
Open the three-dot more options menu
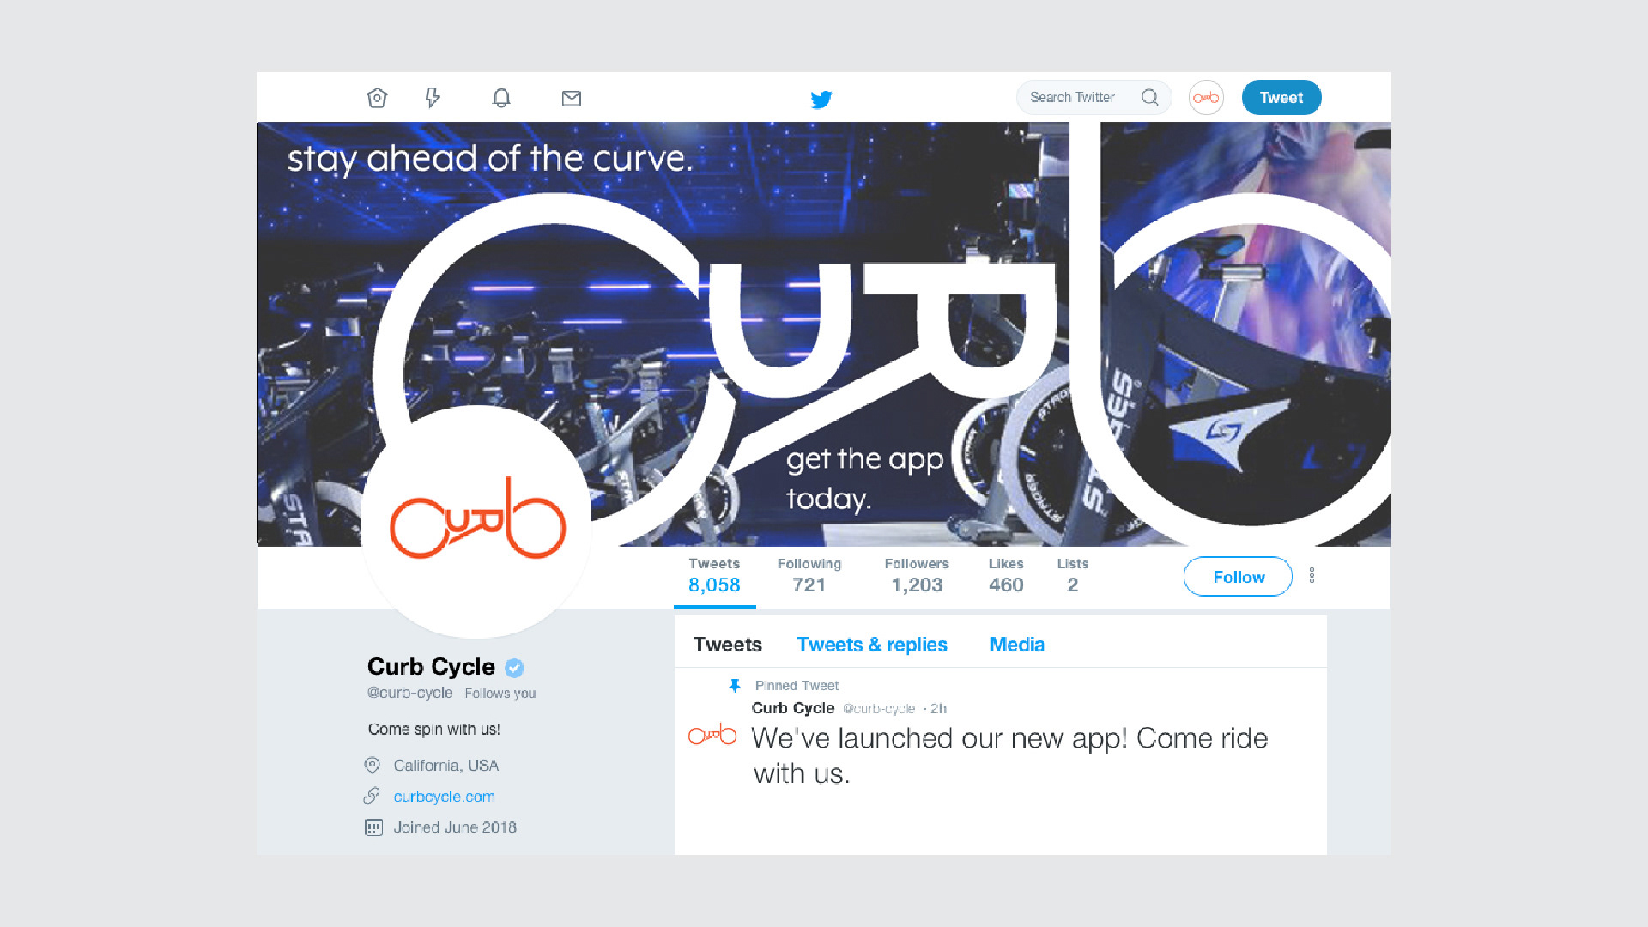[x=1312, y=576]
